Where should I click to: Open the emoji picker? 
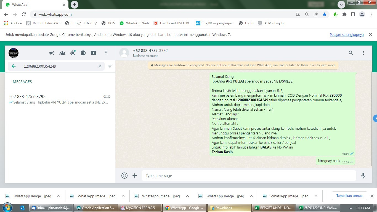[x=124, y=176]
